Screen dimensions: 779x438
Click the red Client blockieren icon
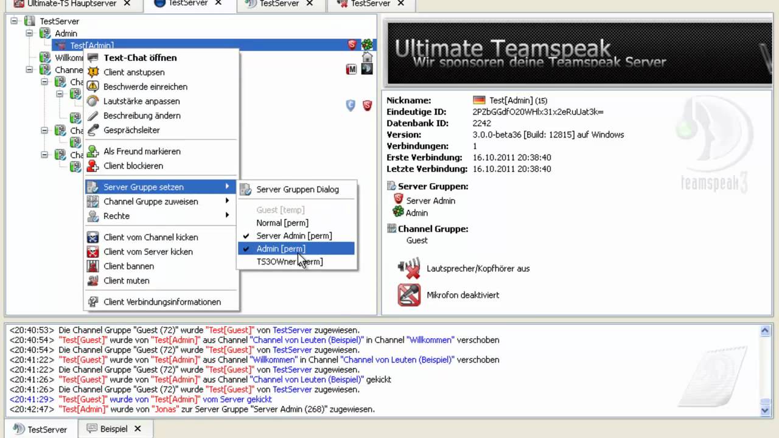[x=93, y=166]
